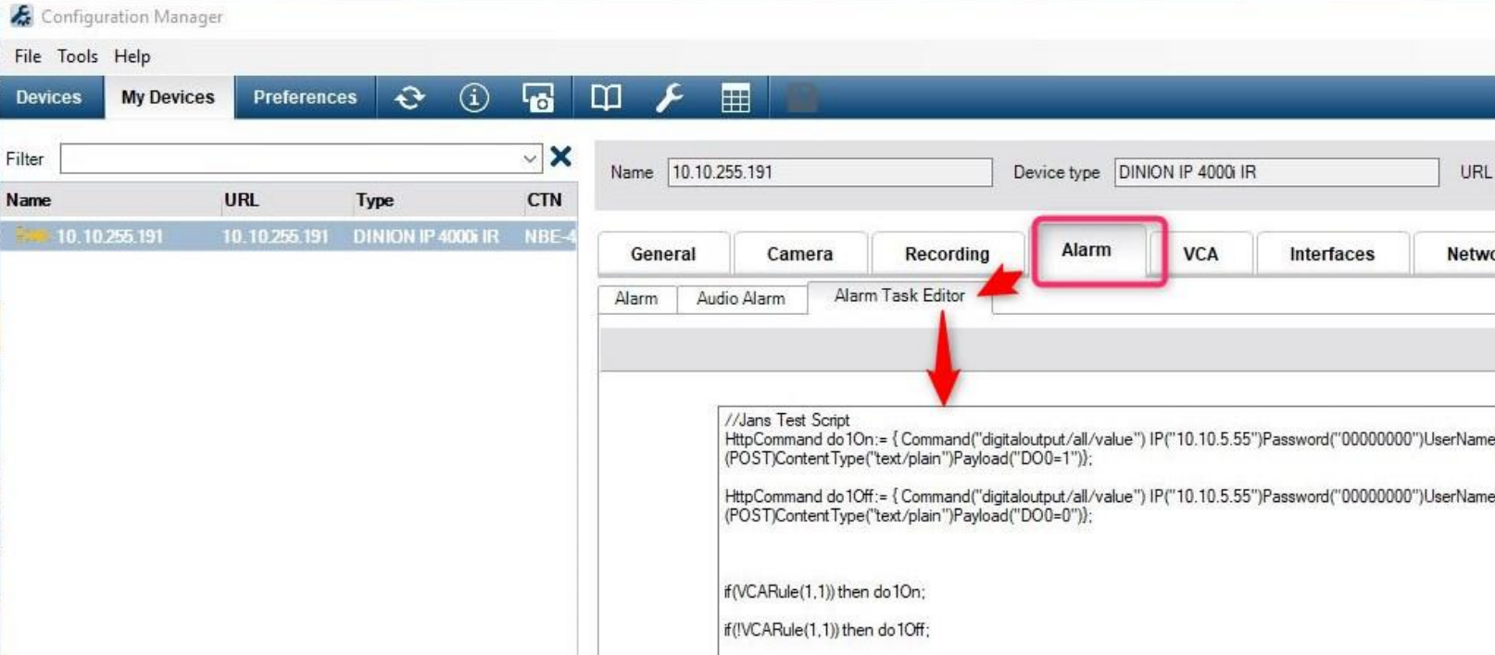The height and width of the screenshot is (655, 1495).
Task: Click the greyed-out save icon in toolbar
Action: coord(802,97)
